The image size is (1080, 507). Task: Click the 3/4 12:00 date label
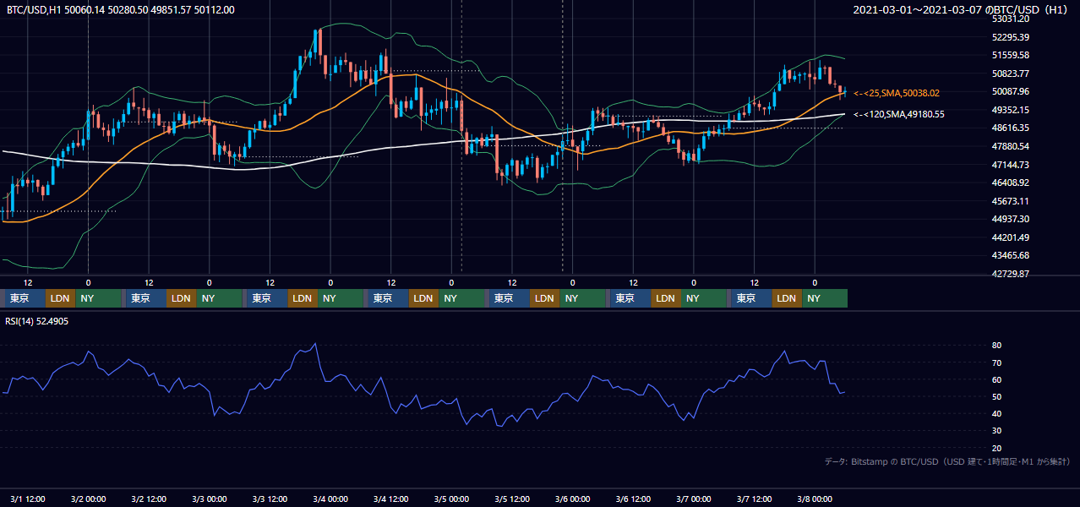click(391, 499)
